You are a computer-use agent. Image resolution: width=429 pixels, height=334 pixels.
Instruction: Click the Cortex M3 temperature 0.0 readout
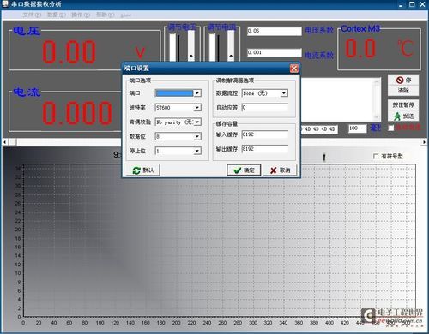[360, 49]
